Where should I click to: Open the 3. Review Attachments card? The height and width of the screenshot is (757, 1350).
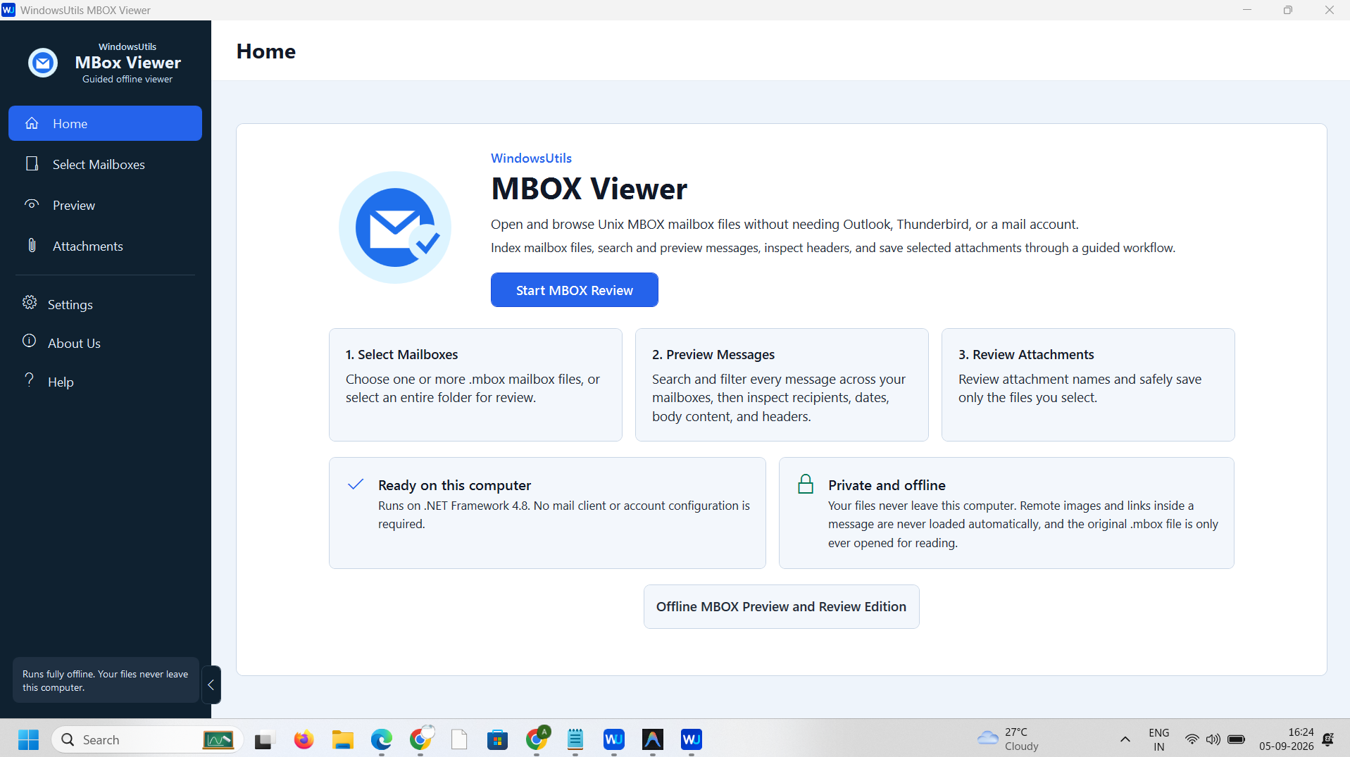point(1088,384)
